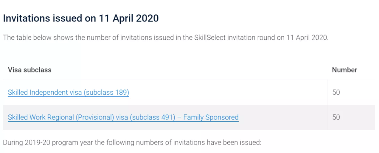Screen dimensions: 379x153
Task: Click "Family Sponsored" text in the 491 link
Action: pyautogui.click(x=211, y=118)
